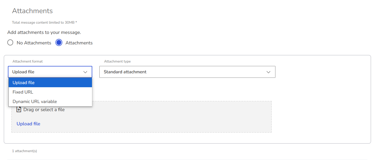Screen dimensions: 374x160
Task: Click inside the dashed file drop zone
Action: click(x=141, y=117)
